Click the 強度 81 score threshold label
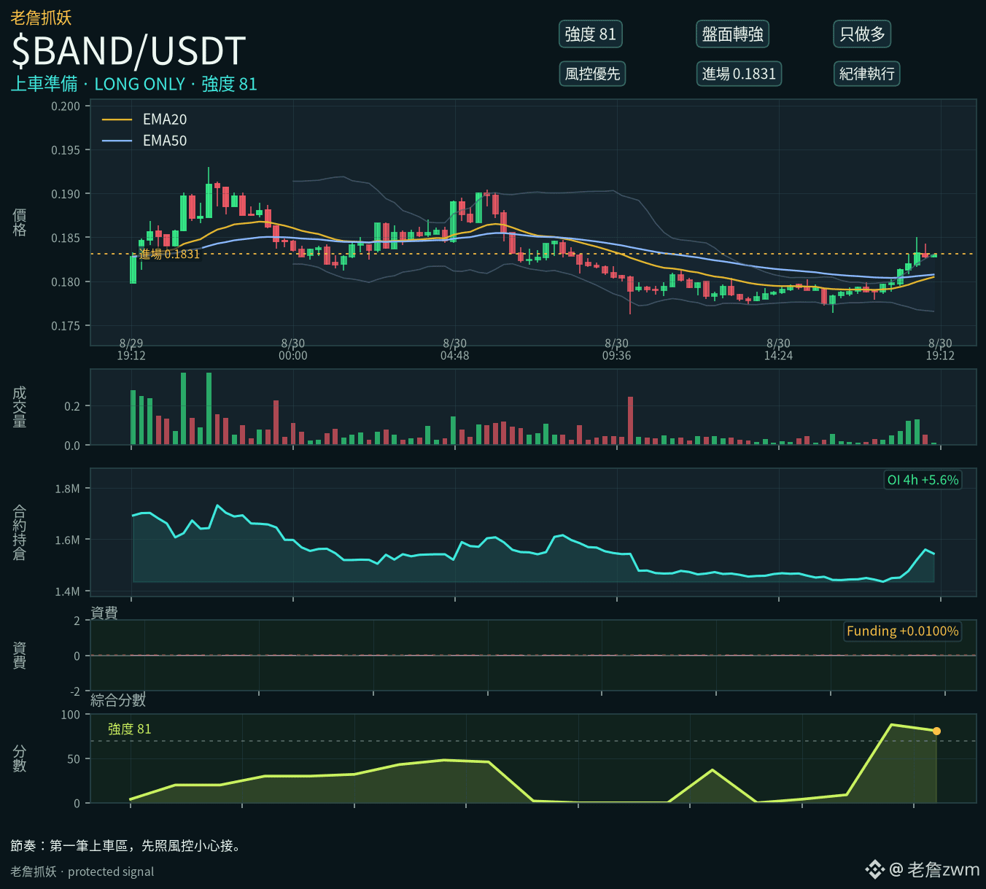Screen dimensions: 986x889 [129, 729]
